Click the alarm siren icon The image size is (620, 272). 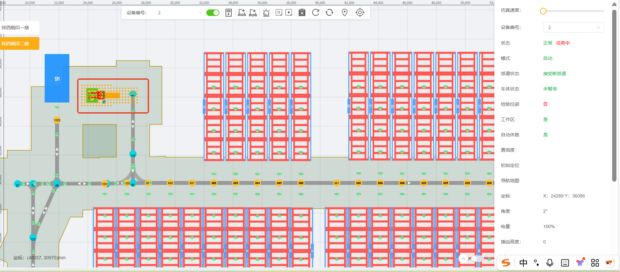click(x=266, y=13)
